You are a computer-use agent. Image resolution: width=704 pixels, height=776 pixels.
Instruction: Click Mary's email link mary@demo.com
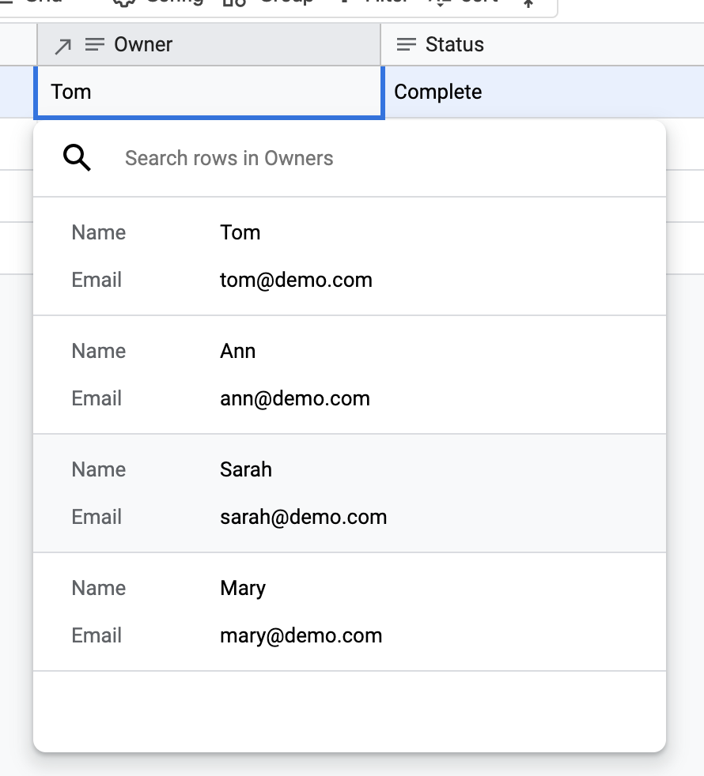(301, 635)
